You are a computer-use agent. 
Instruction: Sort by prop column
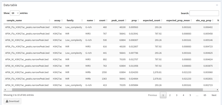pyautogui.click(x=134, y=20)
